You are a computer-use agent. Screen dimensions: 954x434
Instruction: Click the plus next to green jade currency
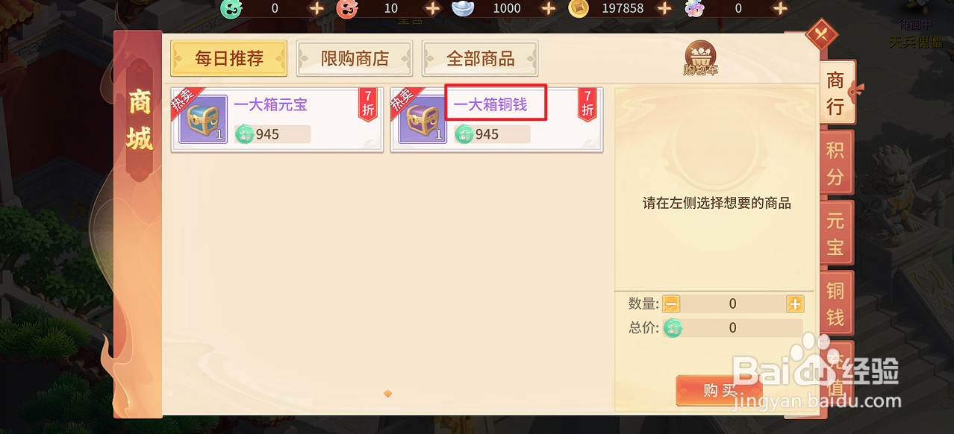coord(317,8)
